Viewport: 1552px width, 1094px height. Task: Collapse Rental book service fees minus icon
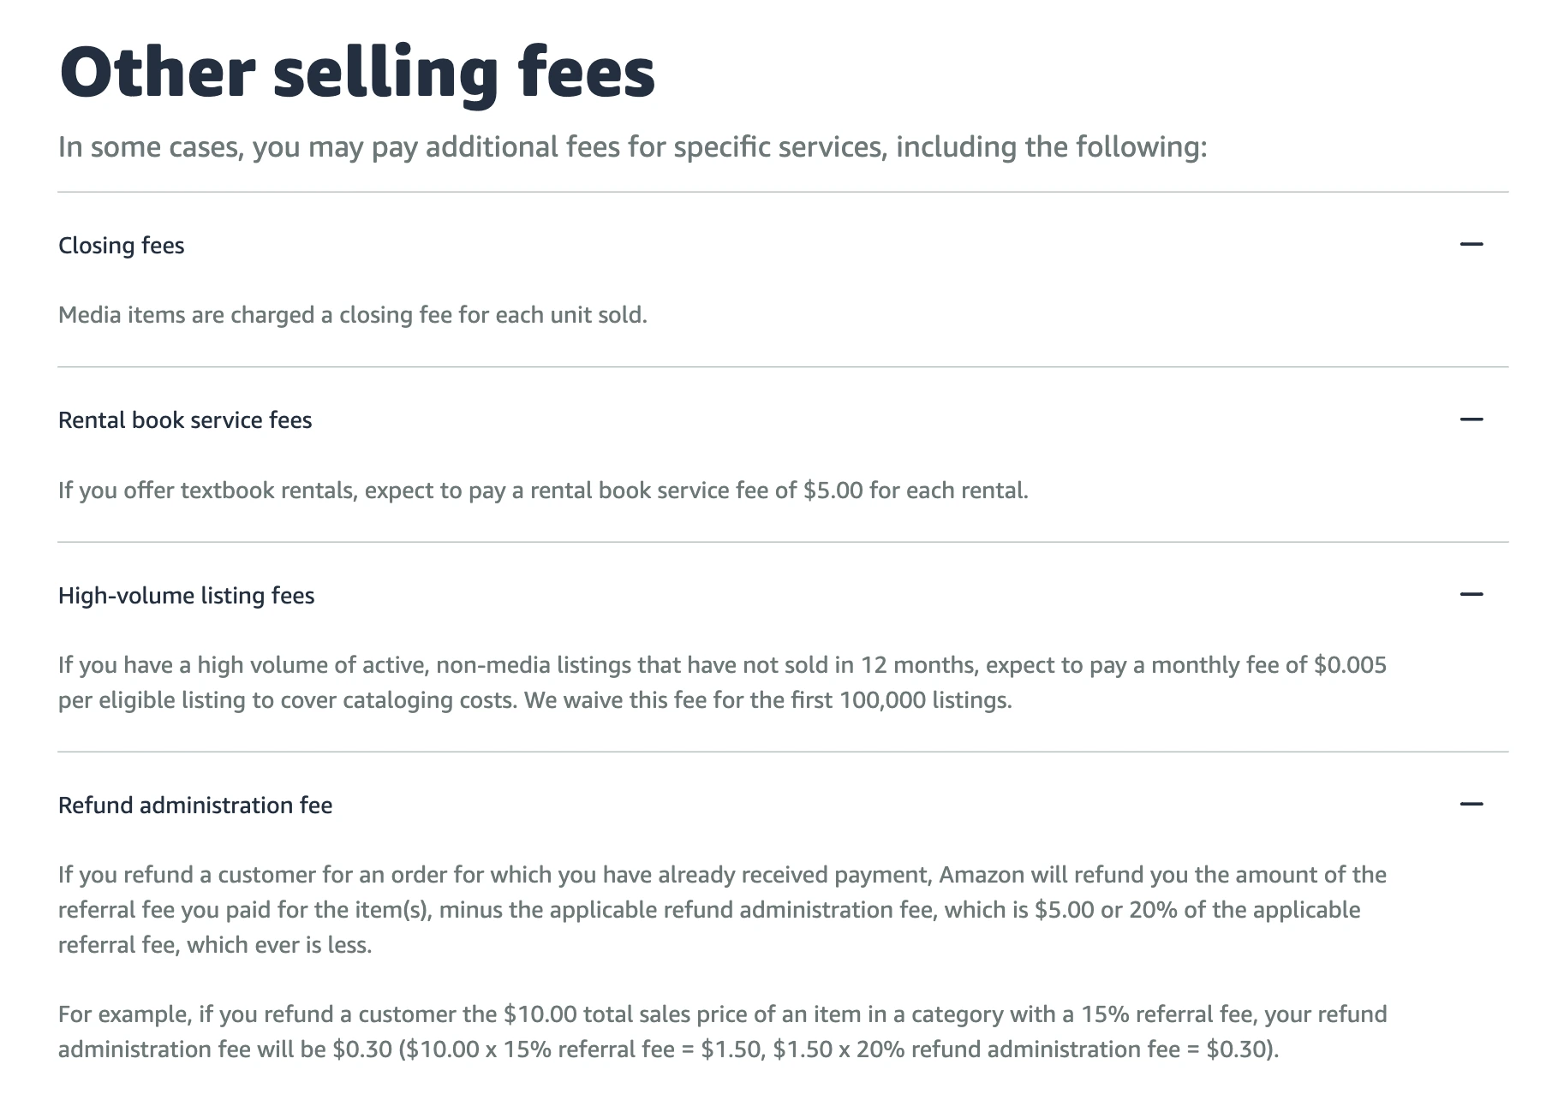click(x=1471, y=419)
